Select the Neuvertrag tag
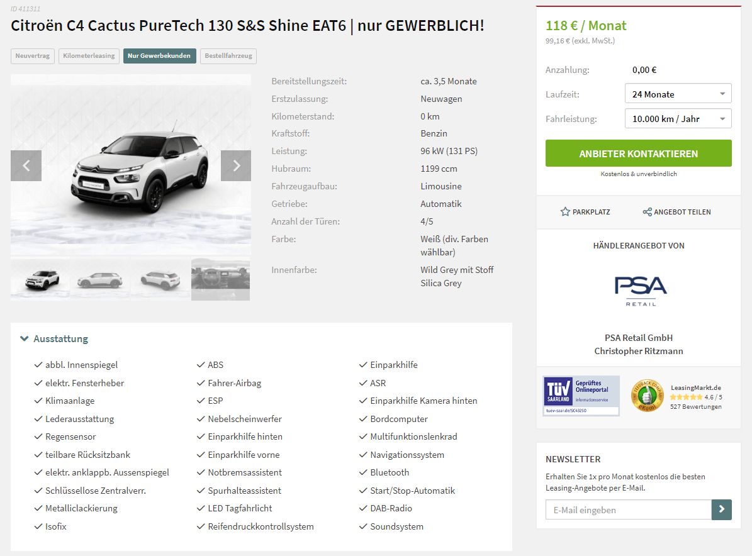 coord(33,56)
